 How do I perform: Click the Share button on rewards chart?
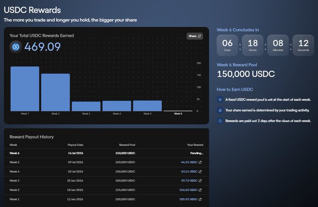pyautogui.click(x=195, y=36)
